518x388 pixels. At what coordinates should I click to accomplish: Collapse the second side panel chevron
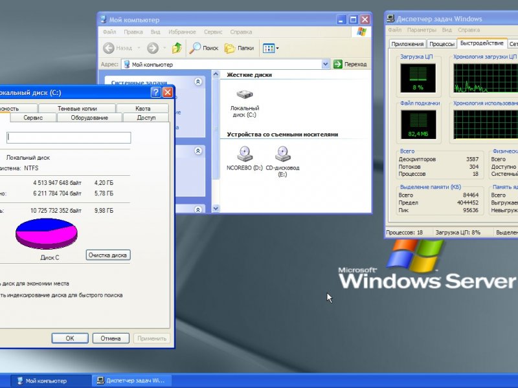tap(198, 151)
